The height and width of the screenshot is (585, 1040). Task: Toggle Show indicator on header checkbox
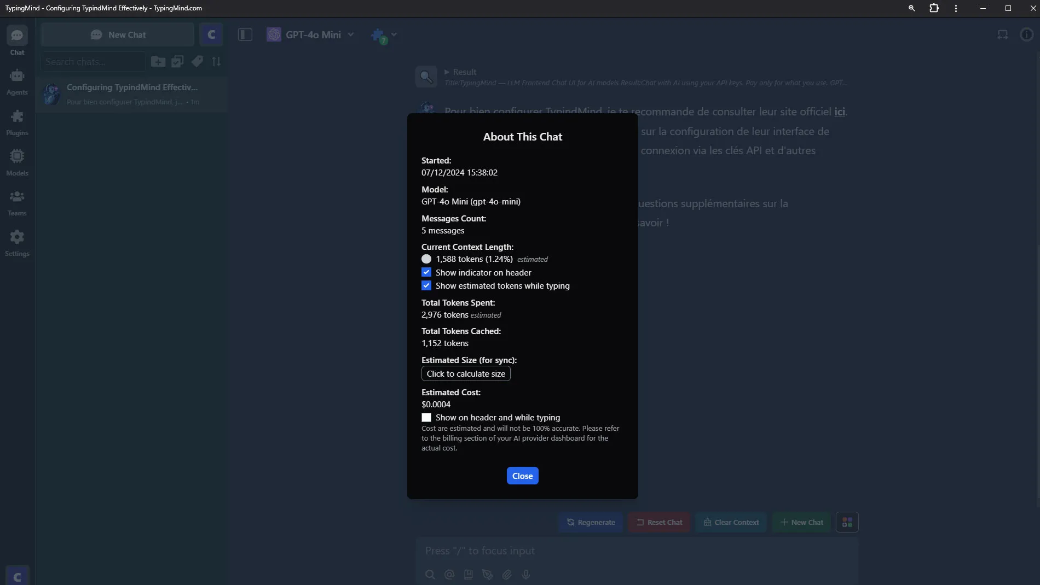click(426, 272)
